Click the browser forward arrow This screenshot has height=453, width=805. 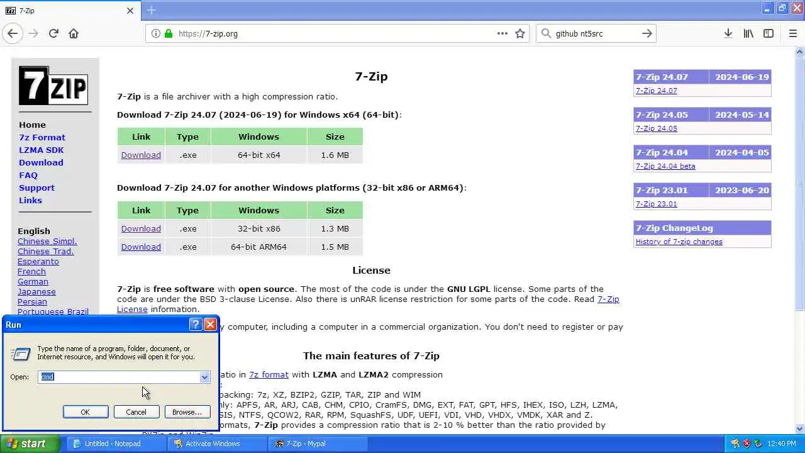tap(33, 33)
